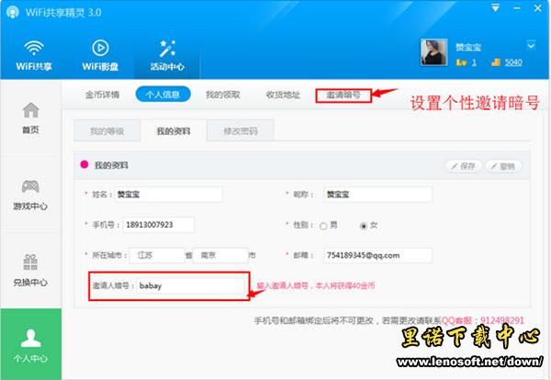Click the 保存 save button
The width and height of the screenshot is (551, 380).
coord(464,166)
